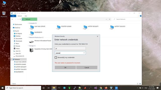Expand the ribbon with the chevron
This screenshot has height=90, width=161.
click(x=139, y=16)
